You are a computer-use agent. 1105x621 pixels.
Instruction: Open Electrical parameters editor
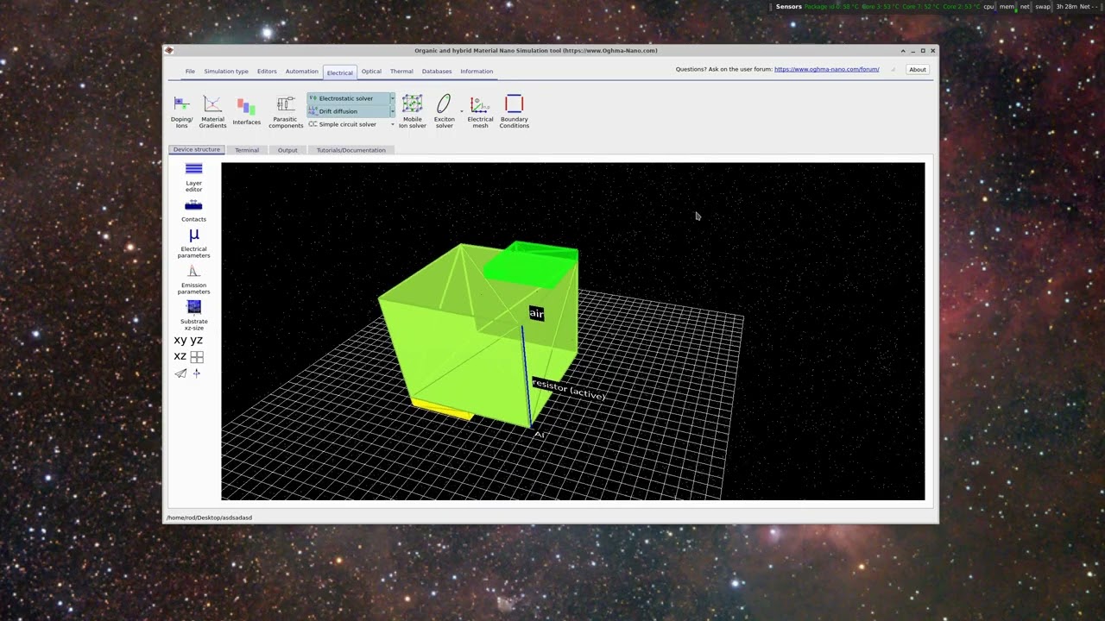[x=193, y=244]
